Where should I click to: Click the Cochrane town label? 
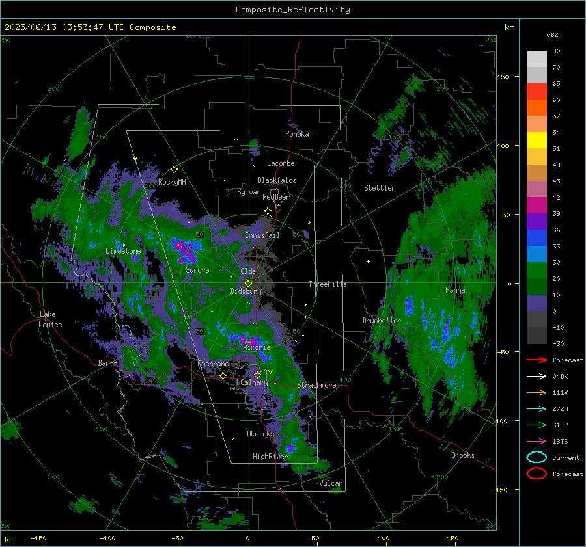pyautogui.click(x=213, y=364)
